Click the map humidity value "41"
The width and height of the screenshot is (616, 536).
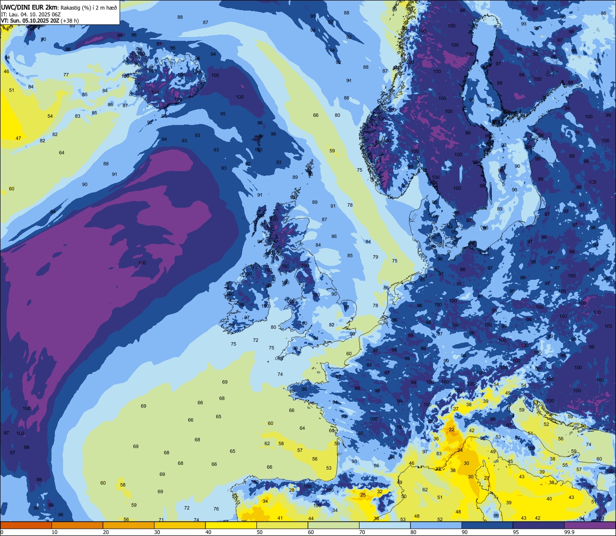tap(280, 518)
